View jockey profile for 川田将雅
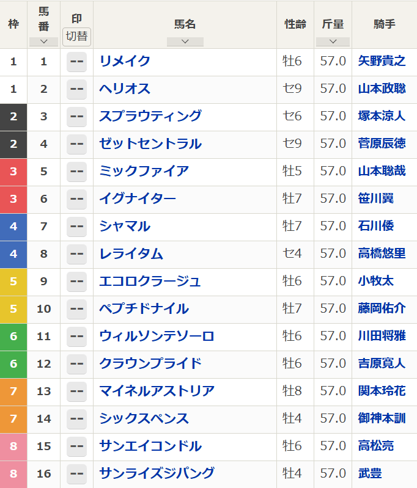Viewport: 417px width, 488px height. (x=382, y=336)
